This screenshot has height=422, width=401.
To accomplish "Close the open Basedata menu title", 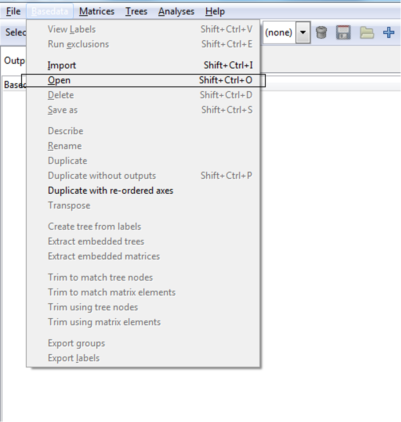I will [50, 12].
